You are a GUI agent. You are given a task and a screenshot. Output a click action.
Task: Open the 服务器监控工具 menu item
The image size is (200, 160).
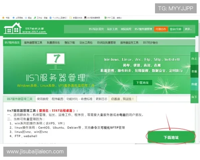(129, 43)
